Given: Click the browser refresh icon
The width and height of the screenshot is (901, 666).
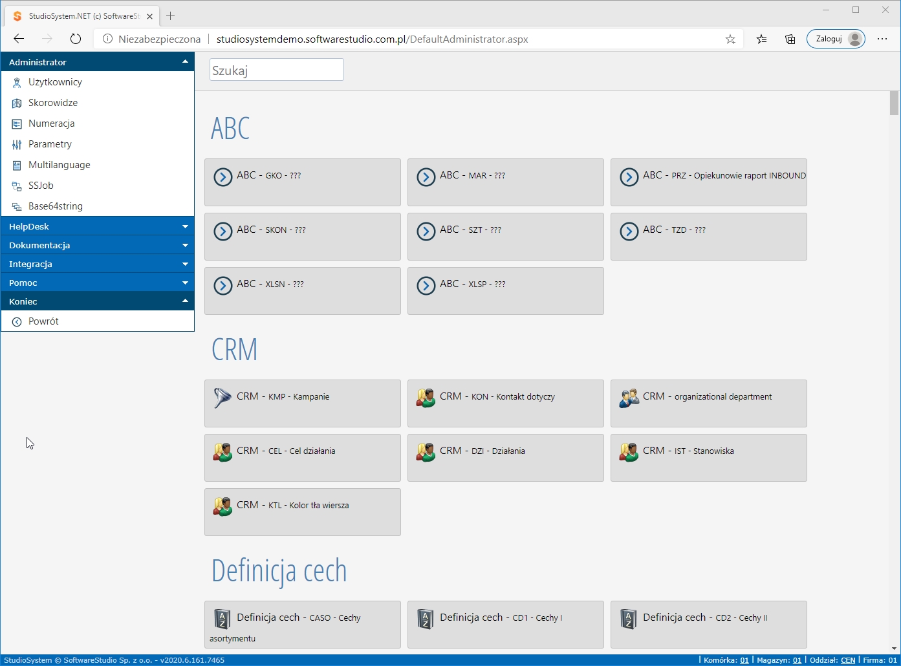Looking at the screenshot, I should point(76,39).
